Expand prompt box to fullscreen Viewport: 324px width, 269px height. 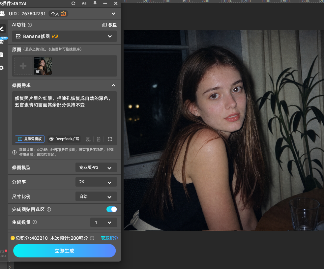click(110, 139)
